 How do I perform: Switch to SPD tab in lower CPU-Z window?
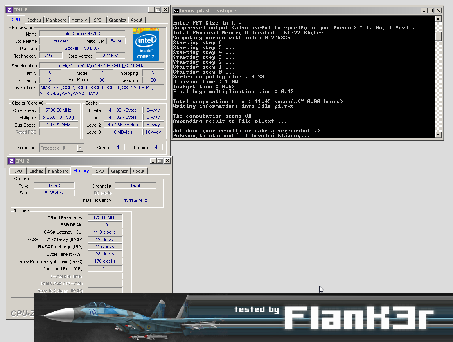[100, 171]
